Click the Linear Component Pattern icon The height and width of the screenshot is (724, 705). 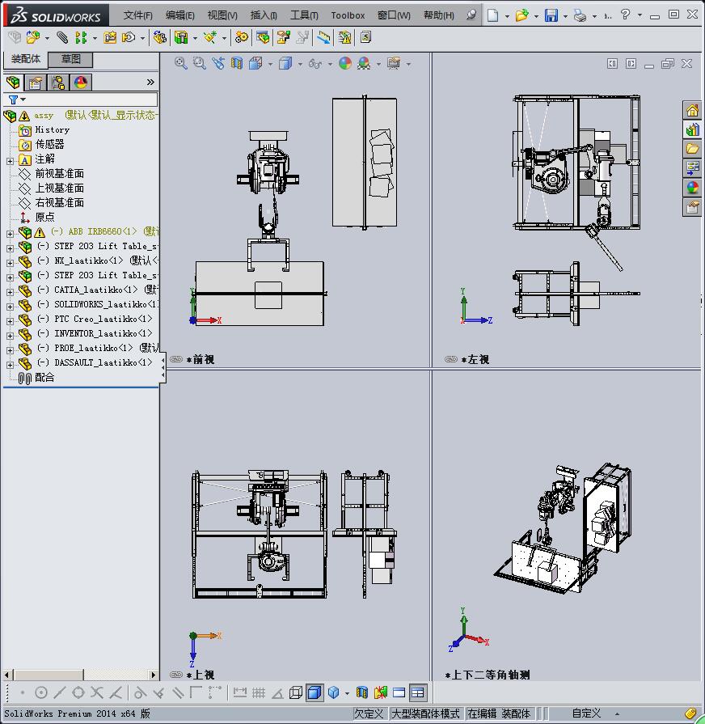pos(81,37)
